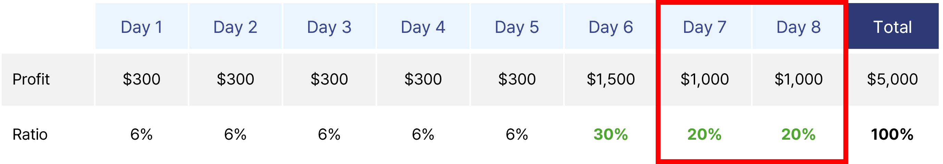This screenshot has width=943, height=164.
Task: Select the bold 100% total ratio
Action: (x=892, y=134)
